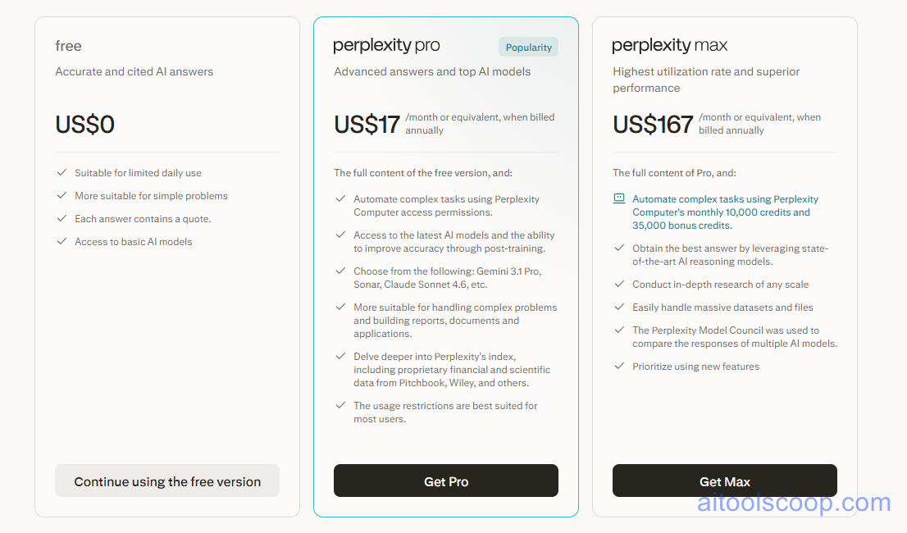Select the Popularity badge on the Pro plan
The height and width of the screenshot is (533, 907).
coord(528,47)
